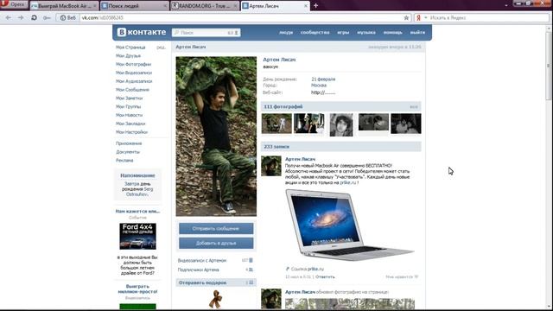Viewport: 553px width, 311px height.
Task: Go back with the browser back arrow
Action: point(9,17)
